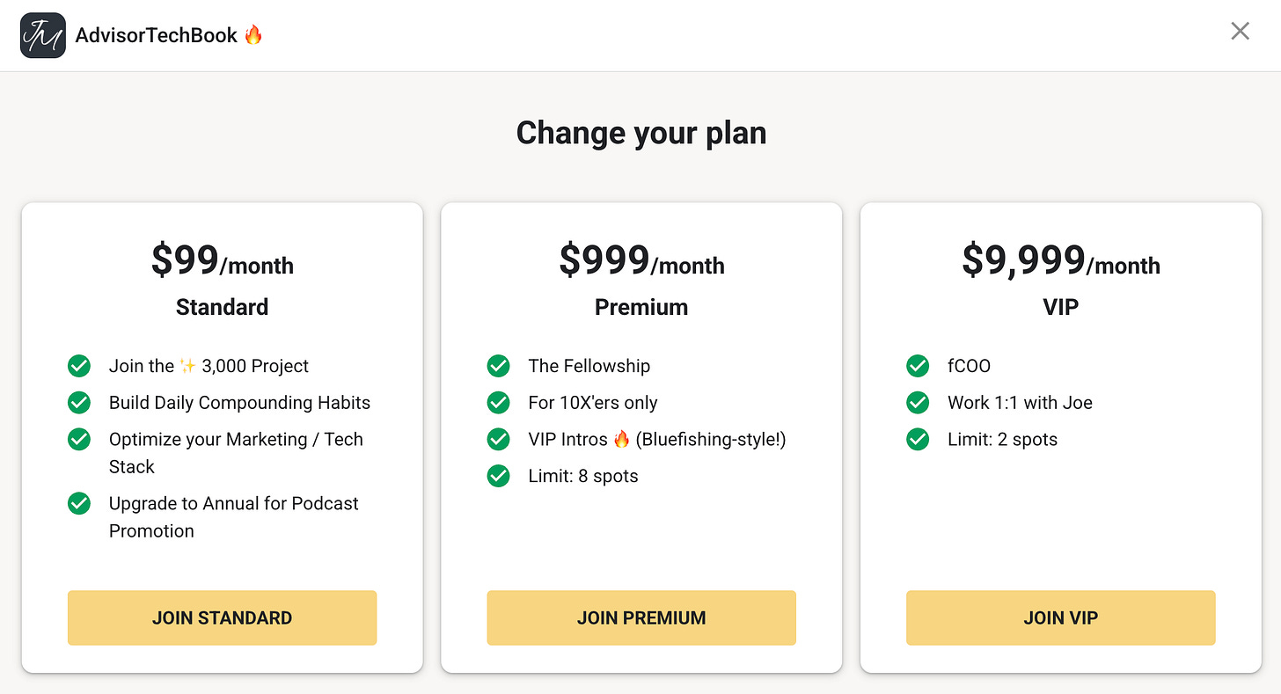Screen dimensions: 1281x694
Task: Click checkmark next to The Fellowship
Action: tap(499, 365)
